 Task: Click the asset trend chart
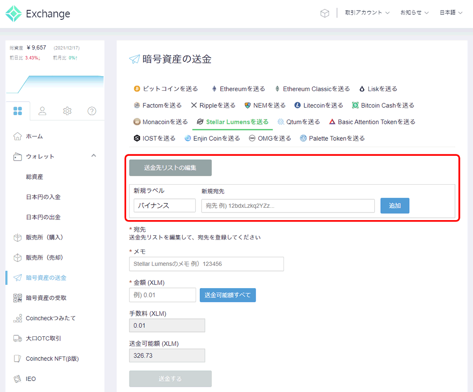(x=55, y=84)
